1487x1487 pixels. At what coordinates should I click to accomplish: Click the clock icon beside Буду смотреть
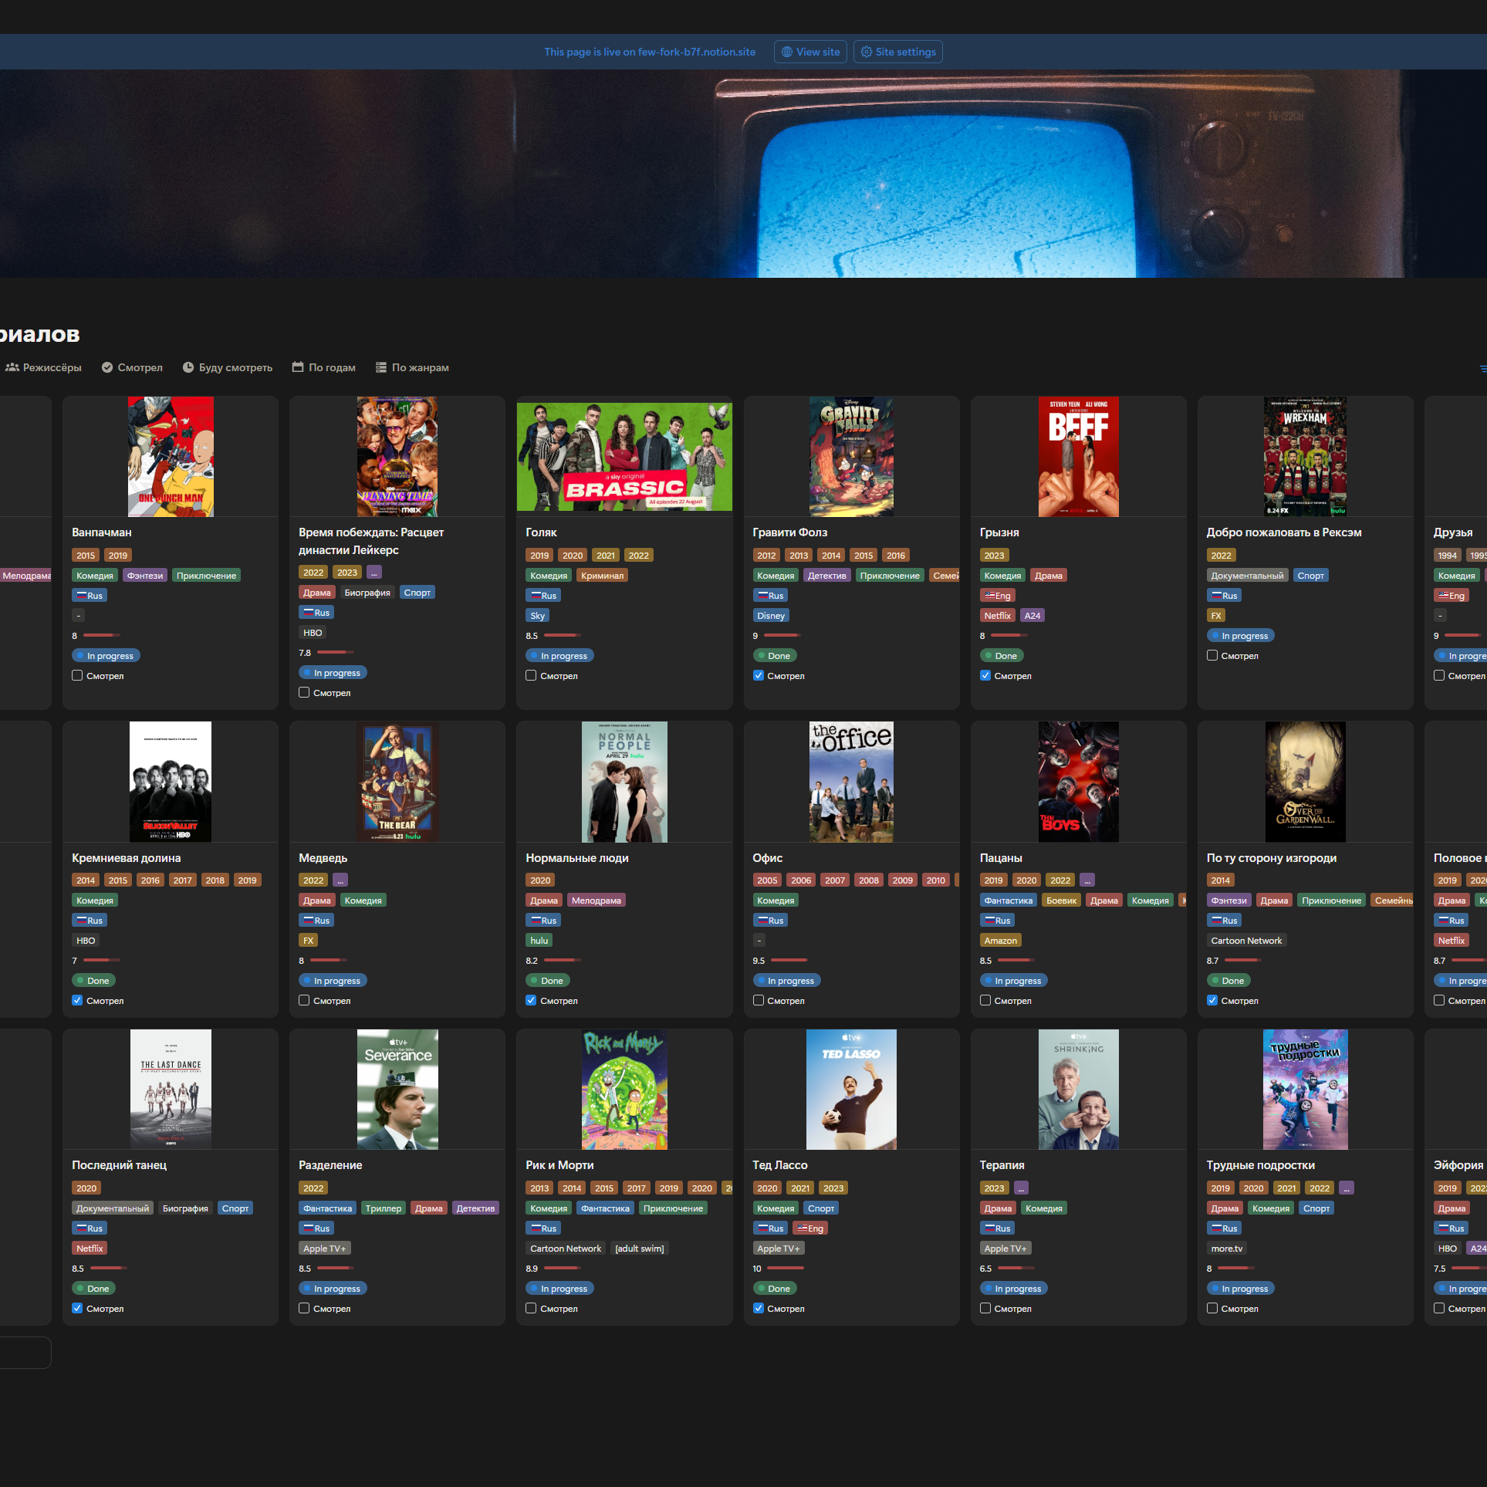pyautogui.click(x=188, y=367)
